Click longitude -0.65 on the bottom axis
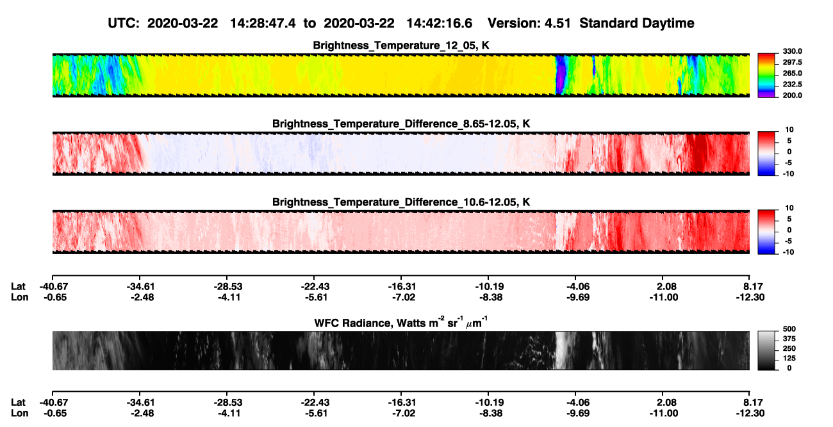The height and width of the screenshot is (427, 833). pos(54,413)
